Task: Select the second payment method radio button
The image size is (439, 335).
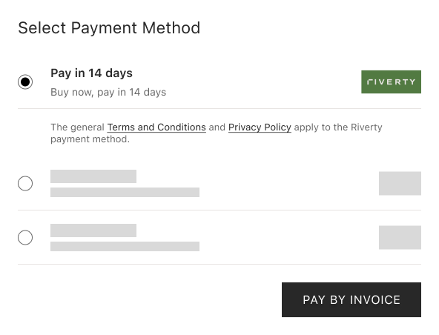Action: pyautogui.click(x=25, y=183)
